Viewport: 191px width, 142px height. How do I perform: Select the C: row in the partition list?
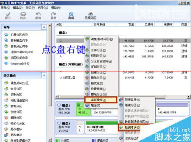pos(123,41)
